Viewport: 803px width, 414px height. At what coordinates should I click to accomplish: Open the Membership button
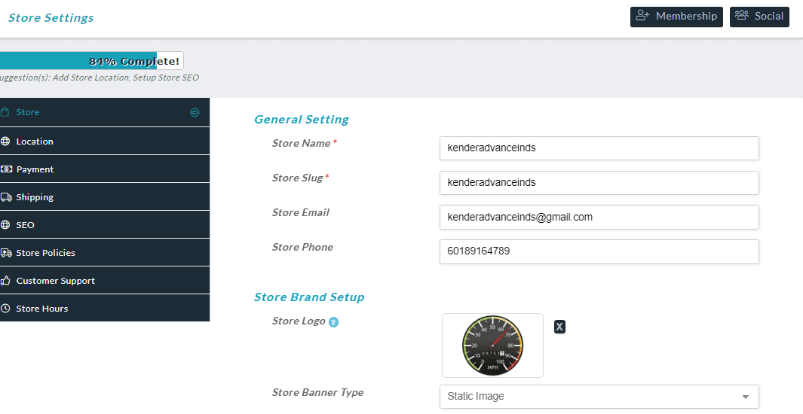[676, 17]
